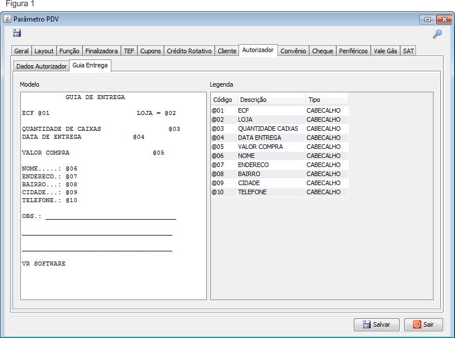Click the BAIRRO...: @08 model line
The width and height of the screenshot is (455, 338).
click(50, 184)
